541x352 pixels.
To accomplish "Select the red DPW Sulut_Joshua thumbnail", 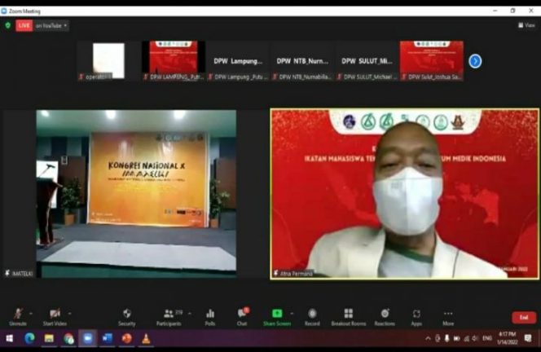I will coord(432,61).
